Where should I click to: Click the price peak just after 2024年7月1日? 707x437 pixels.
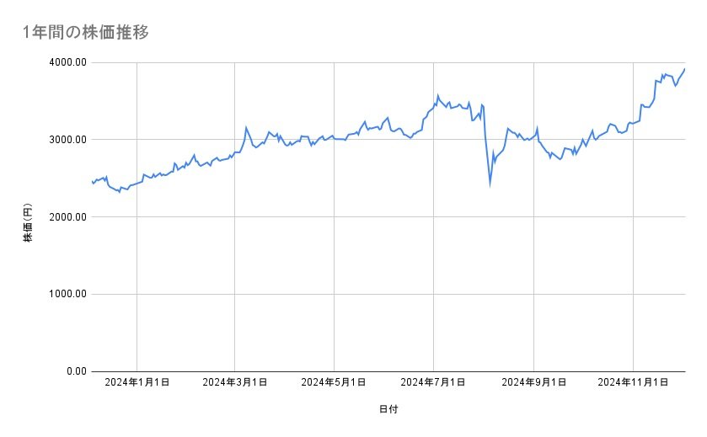click(x=437, y=95)
